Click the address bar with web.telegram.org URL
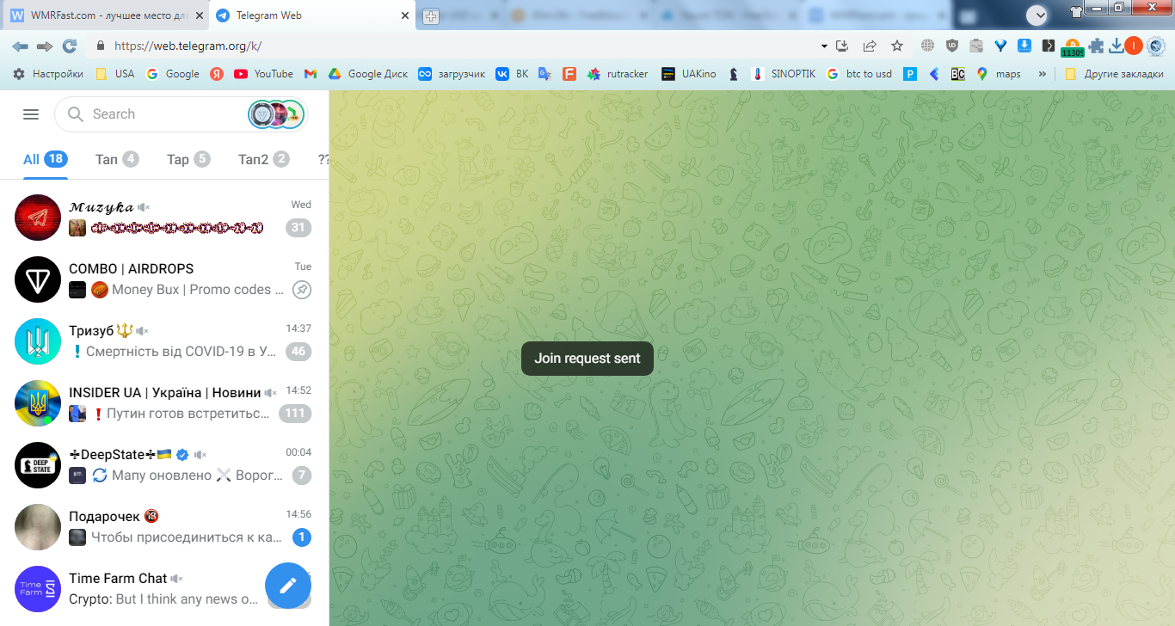 456,46
